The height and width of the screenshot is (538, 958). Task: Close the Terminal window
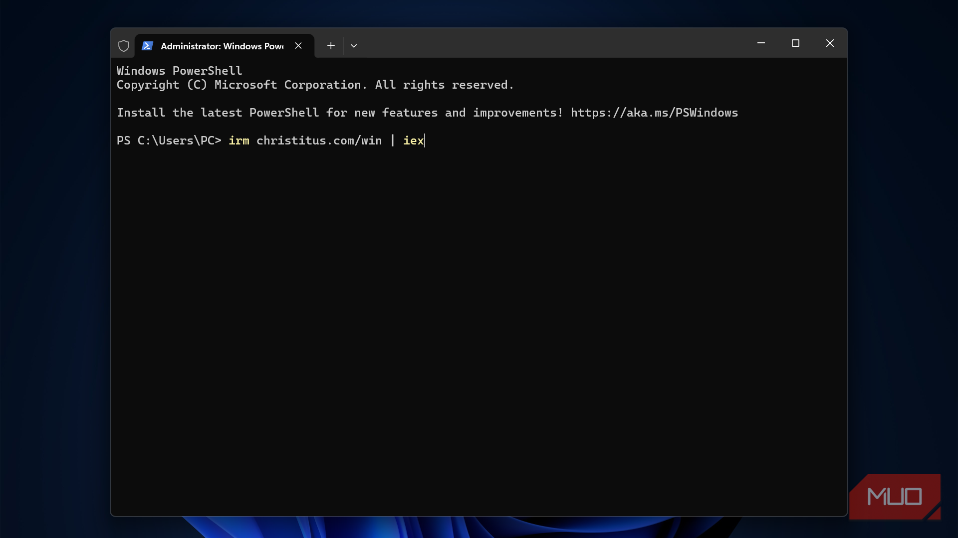pyautogui.click(x=830, y=43)
